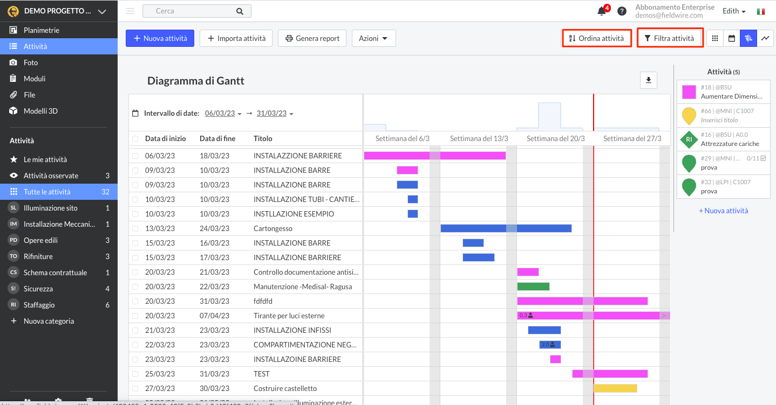This screenshot has width=776, height=405.
Task: Click the help question mark icon
Action: [622, 11]
